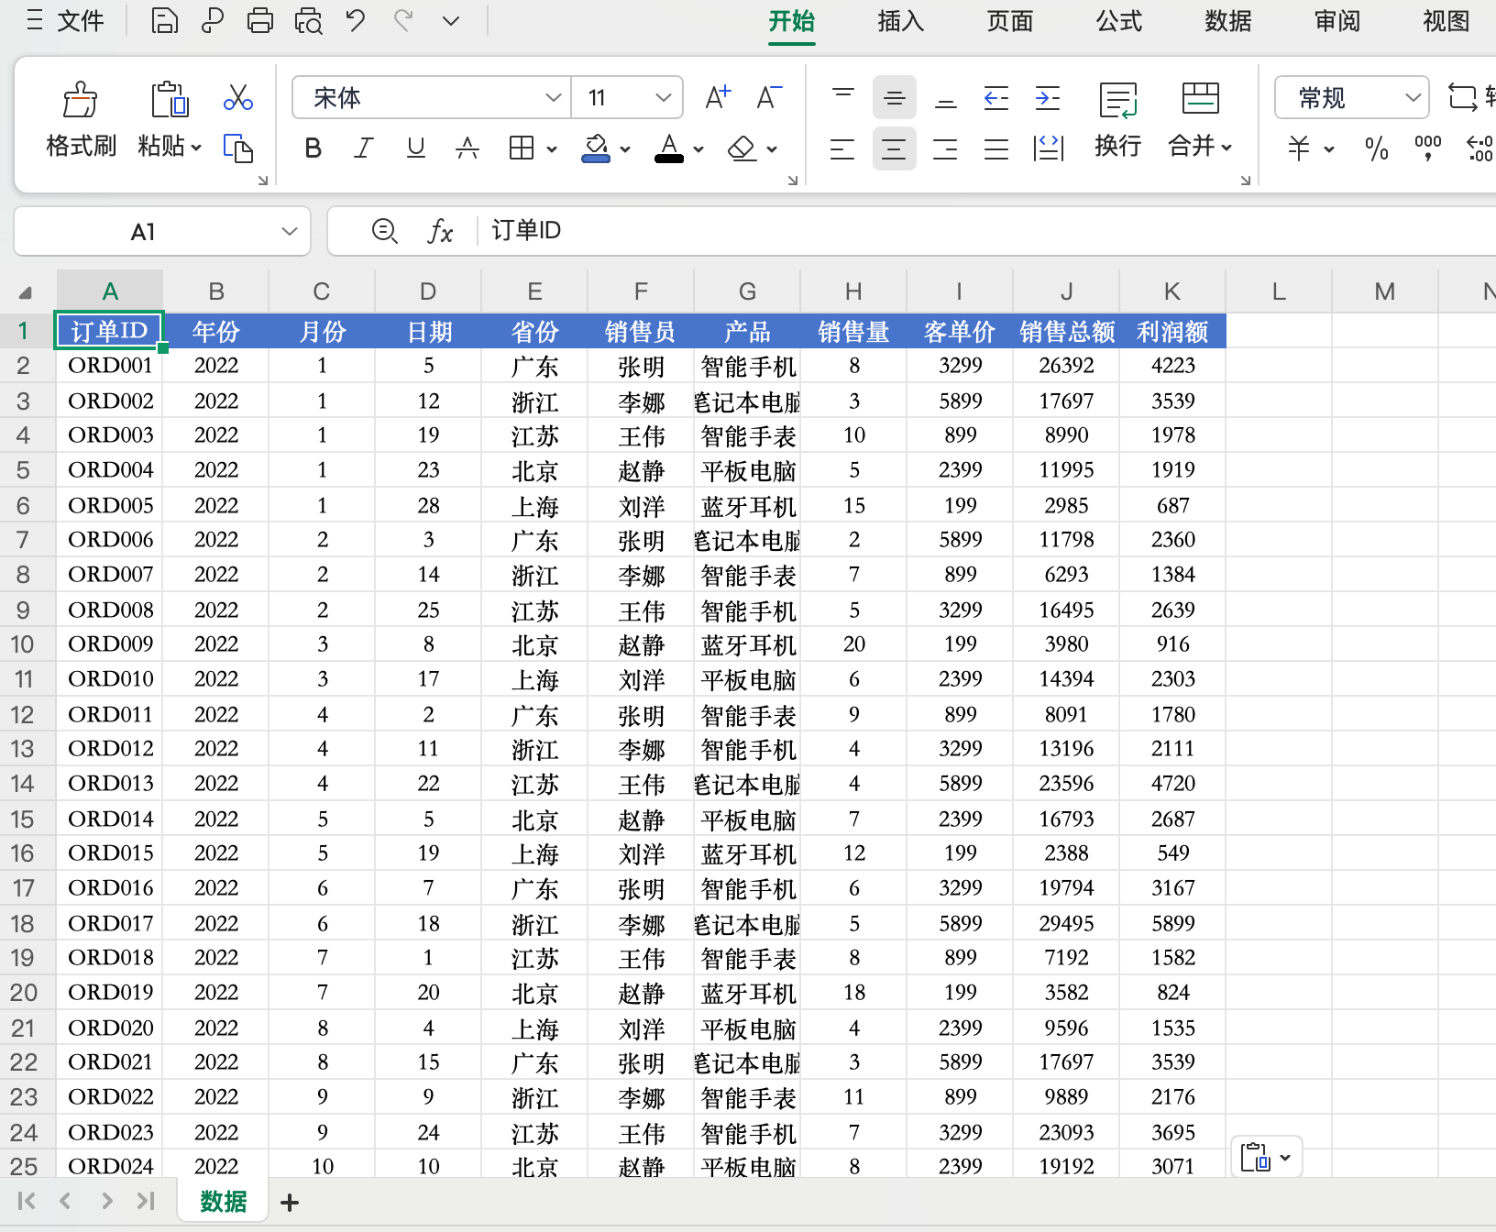Screen dimensions: 1496x1232
Task: Apply percent style to the selection
Action: 1376,148
